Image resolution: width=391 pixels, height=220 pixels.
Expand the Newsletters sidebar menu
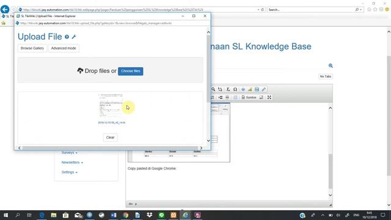click(x=72, y=163)
